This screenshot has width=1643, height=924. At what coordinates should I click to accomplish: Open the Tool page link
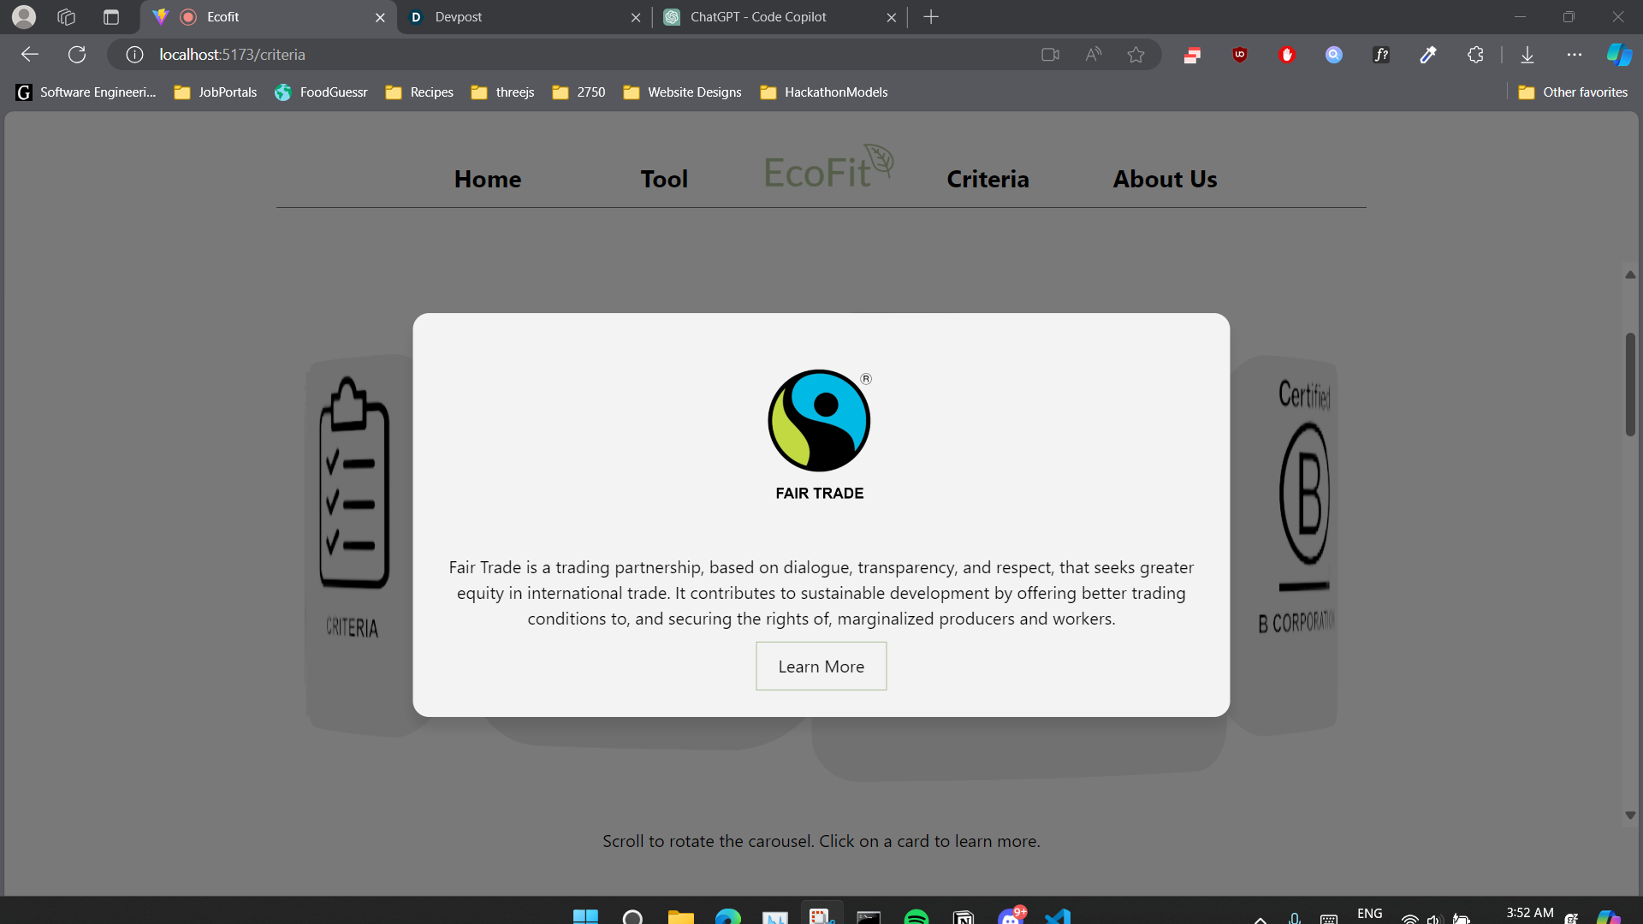point(664,179)
